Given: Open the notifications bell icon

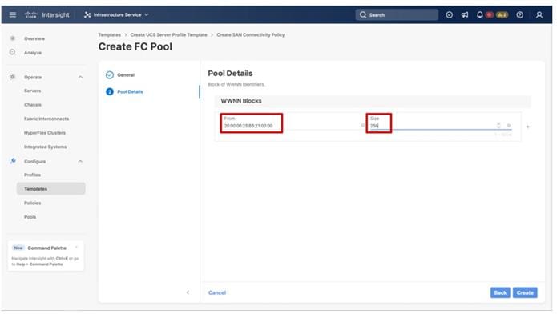Looking at the screenshot, I should [x=479, y=14].
